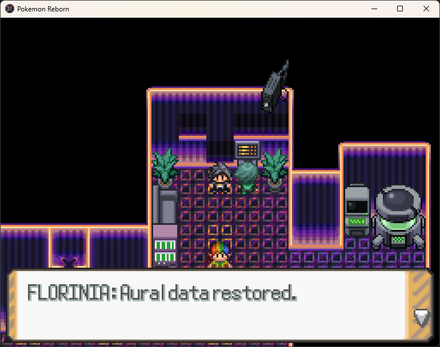Viewport: 440px width, 347px height.
Task: Click the rainbow-haired player character
Action: pyautogui.click(x=220, y=255)
